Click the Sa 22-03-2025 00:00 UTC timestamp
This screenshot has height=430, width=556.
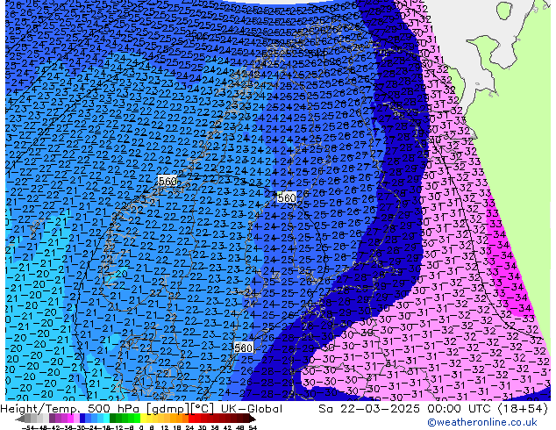click(406, 409)
